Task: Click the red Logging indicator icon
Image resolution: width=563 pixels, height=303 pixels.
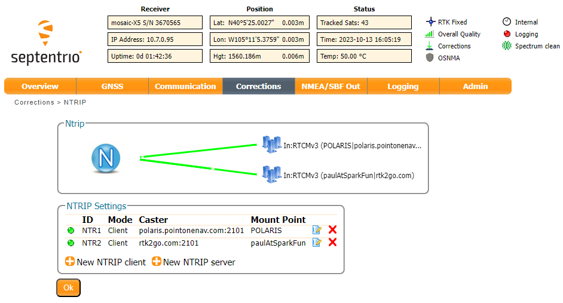Action: pyautogui.click(x=507, y=33)
